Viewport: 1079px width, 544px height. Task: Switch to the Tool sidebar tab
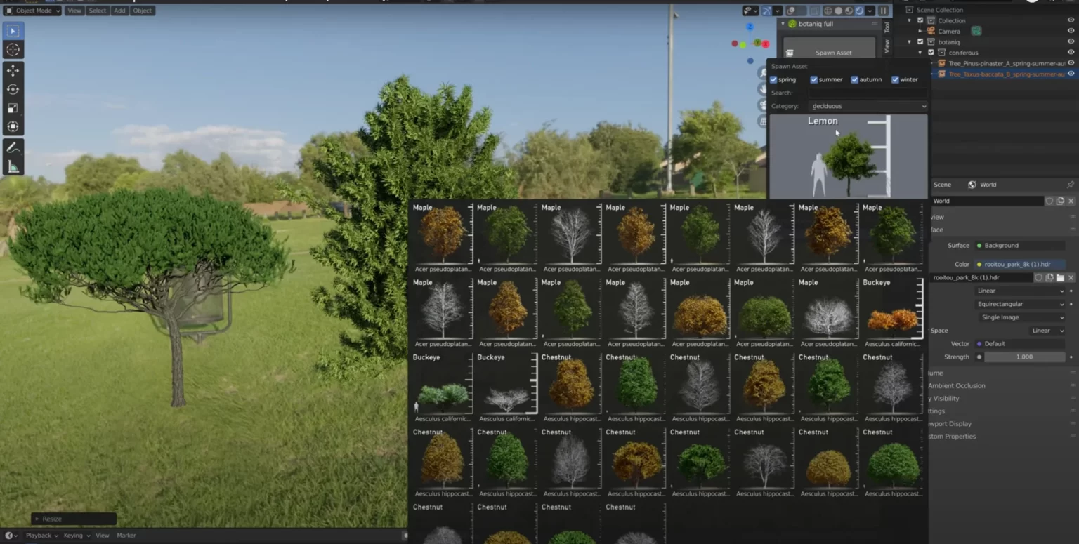[887, 27]
